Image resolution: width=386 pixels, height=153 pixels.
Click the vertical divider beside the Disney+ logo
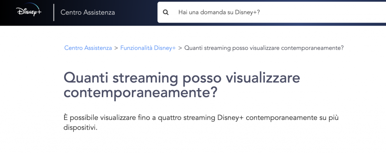pos(54,12)
